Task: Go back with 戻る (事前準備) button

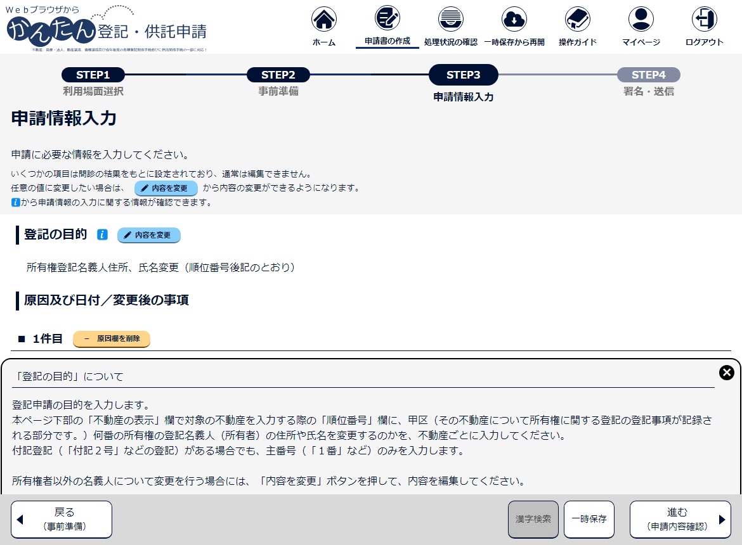Action: click(x=62, y=519)
